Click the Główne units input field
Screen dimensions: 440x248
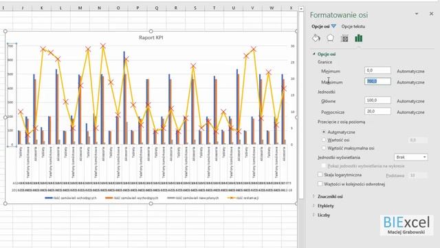coord(377,101)
